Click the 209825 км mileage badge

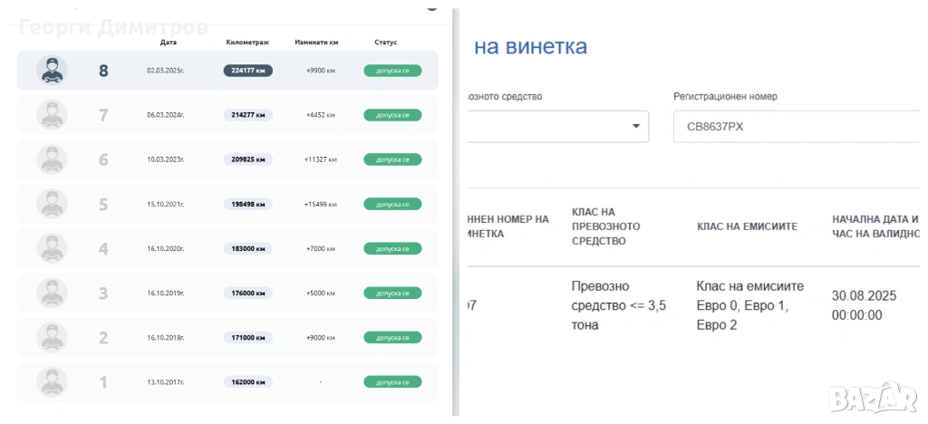[x=248, y=159]
